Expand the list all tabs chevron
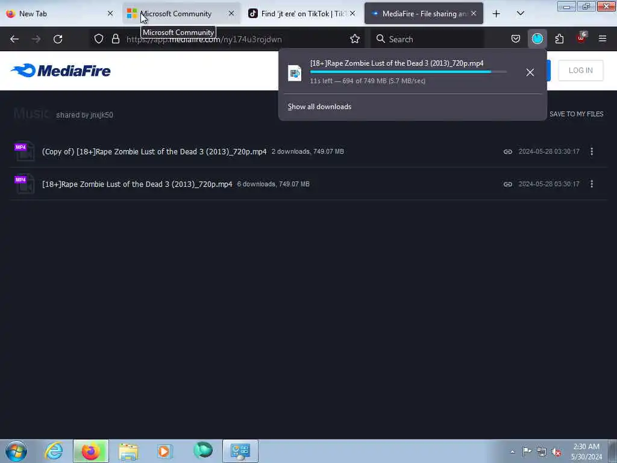Image resolution: width=617 pixels, height=463 pixels. [520, 14]
